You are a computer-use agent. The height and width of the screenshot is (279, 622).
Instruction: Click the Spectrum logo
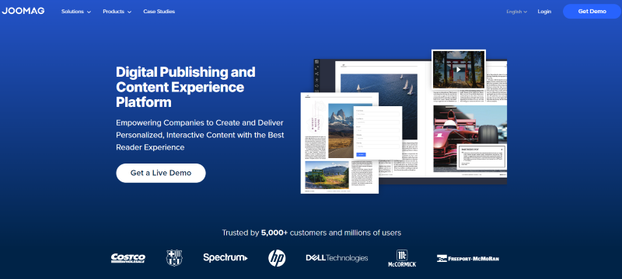coord(225,258)
